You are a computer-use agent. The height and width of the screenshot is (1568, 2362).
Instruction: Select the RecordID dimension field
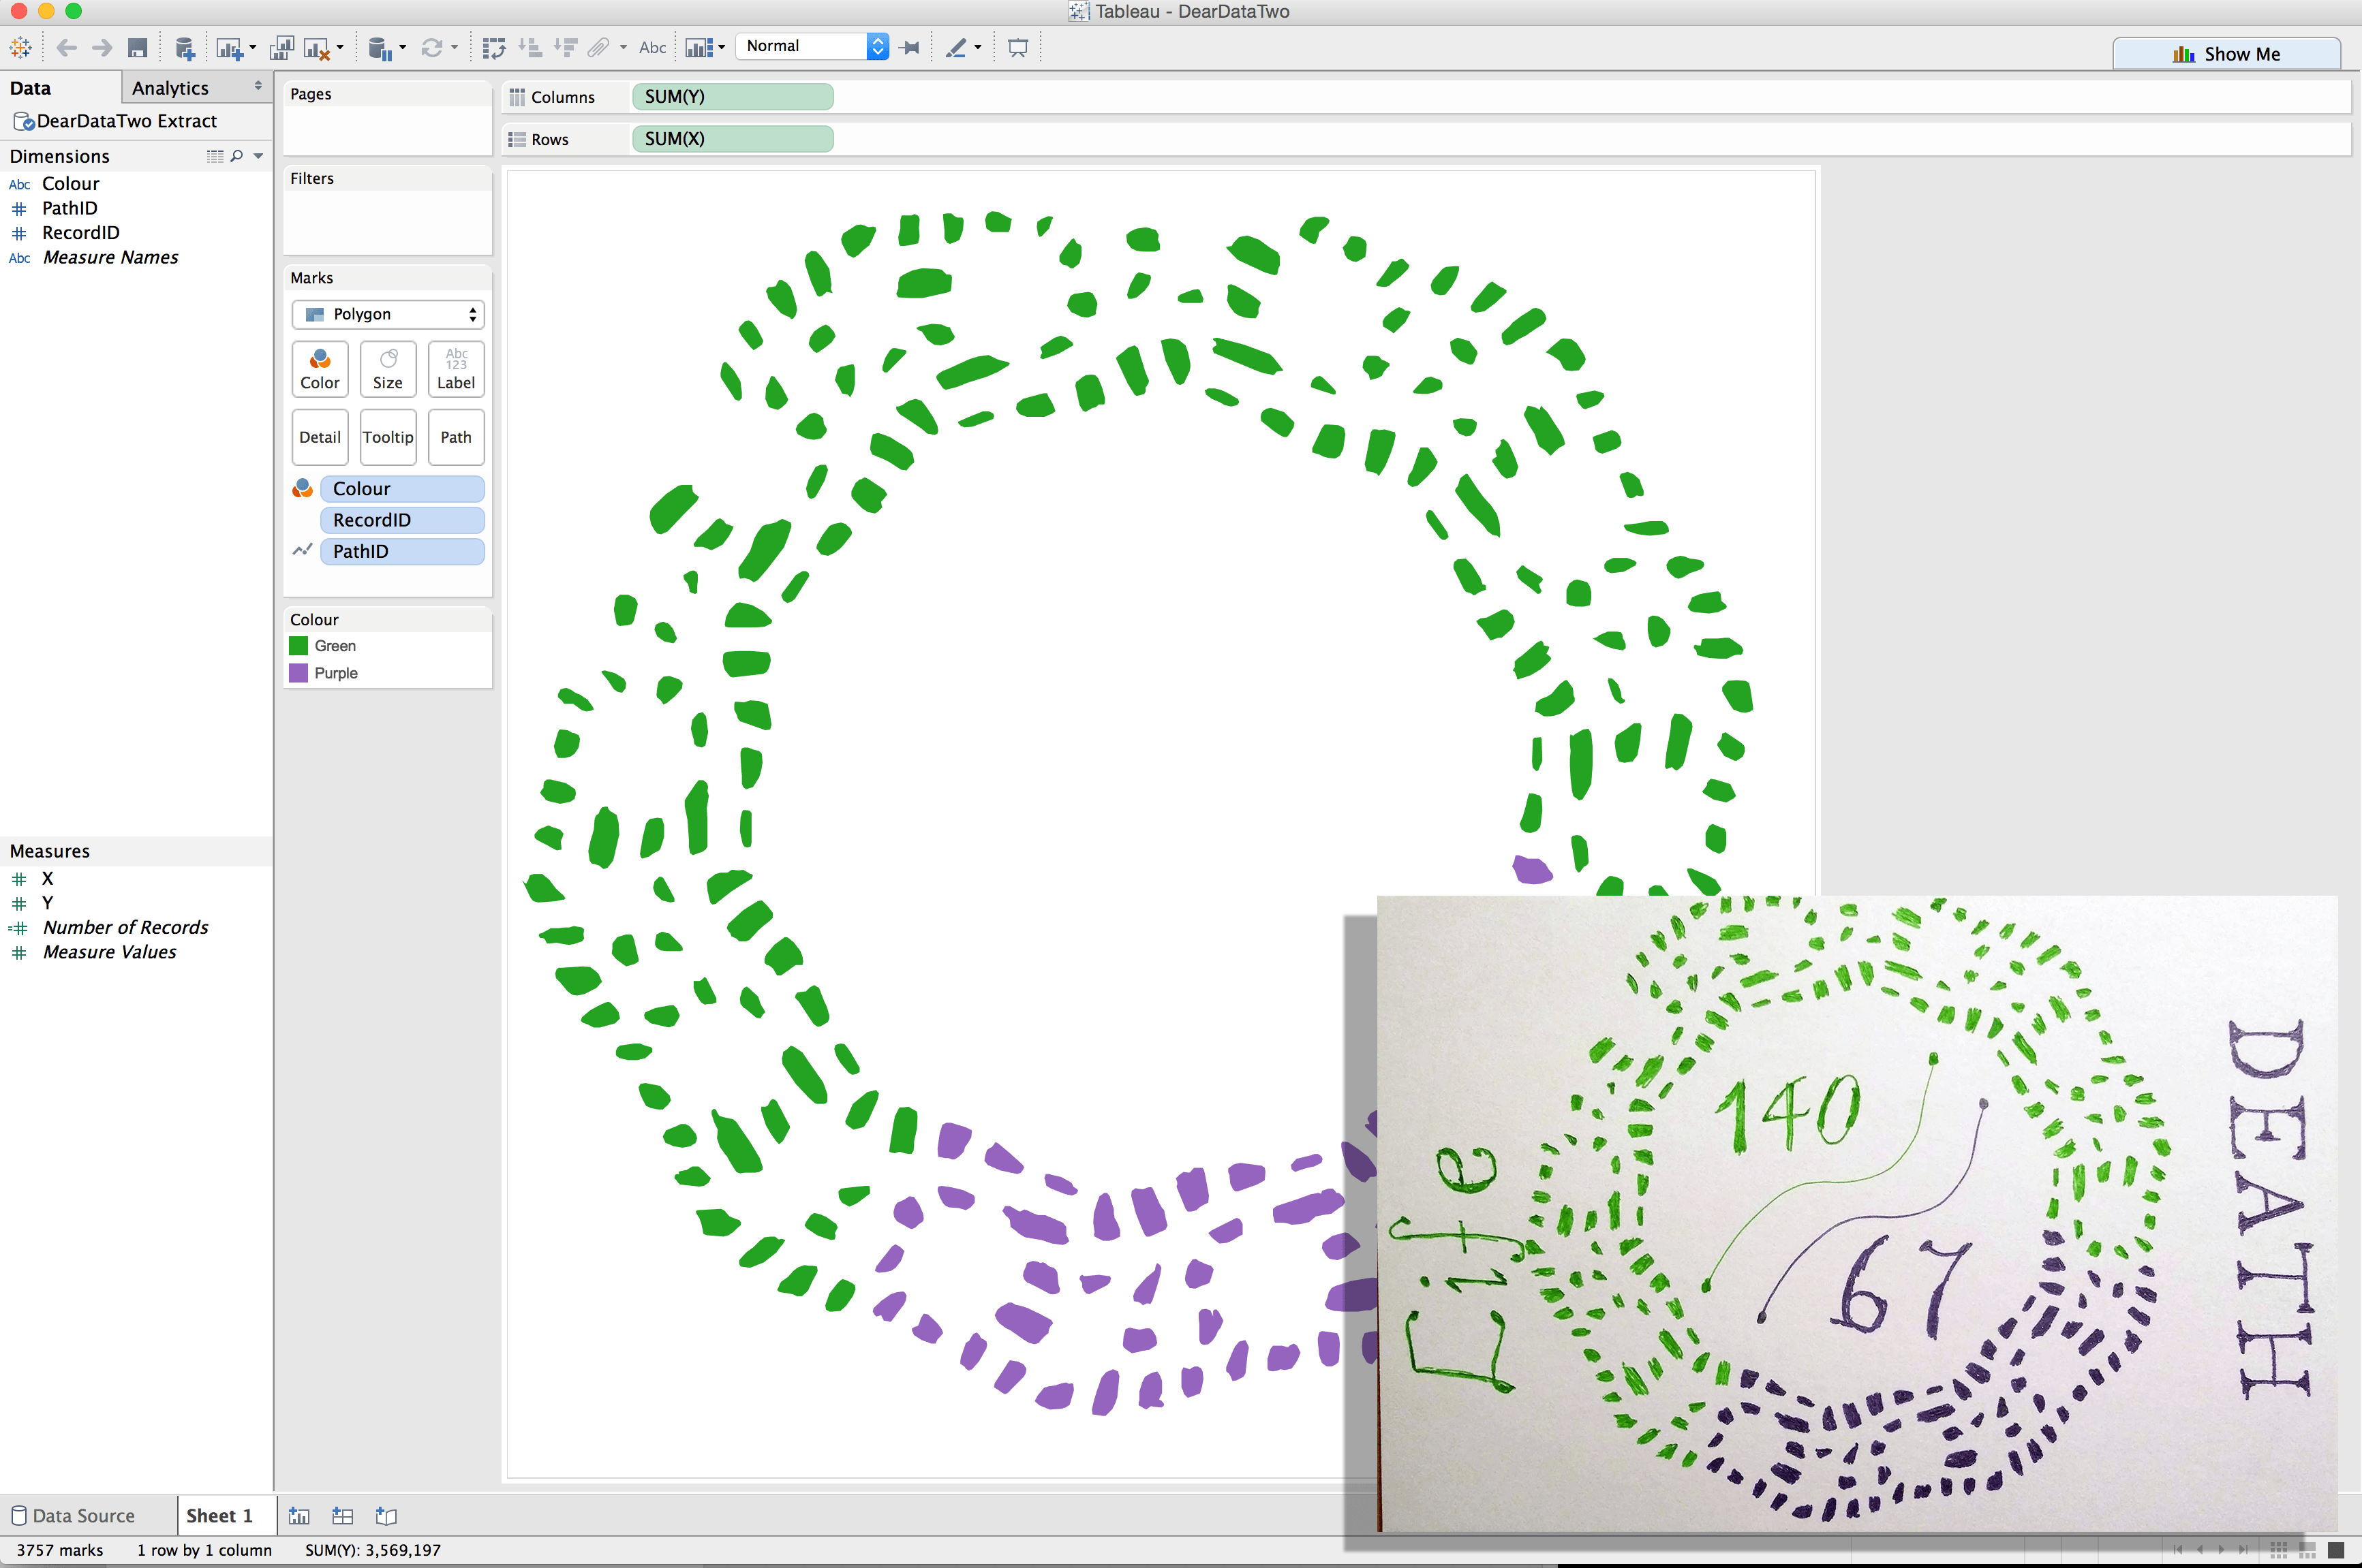coord(80,233)
